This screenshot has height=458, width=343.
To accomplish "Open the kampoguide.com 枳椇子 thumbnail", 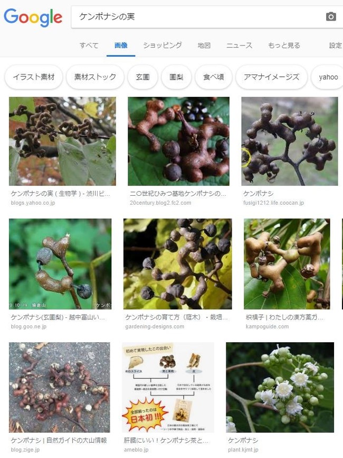I will pyautogui.click(x=287, y=264).
